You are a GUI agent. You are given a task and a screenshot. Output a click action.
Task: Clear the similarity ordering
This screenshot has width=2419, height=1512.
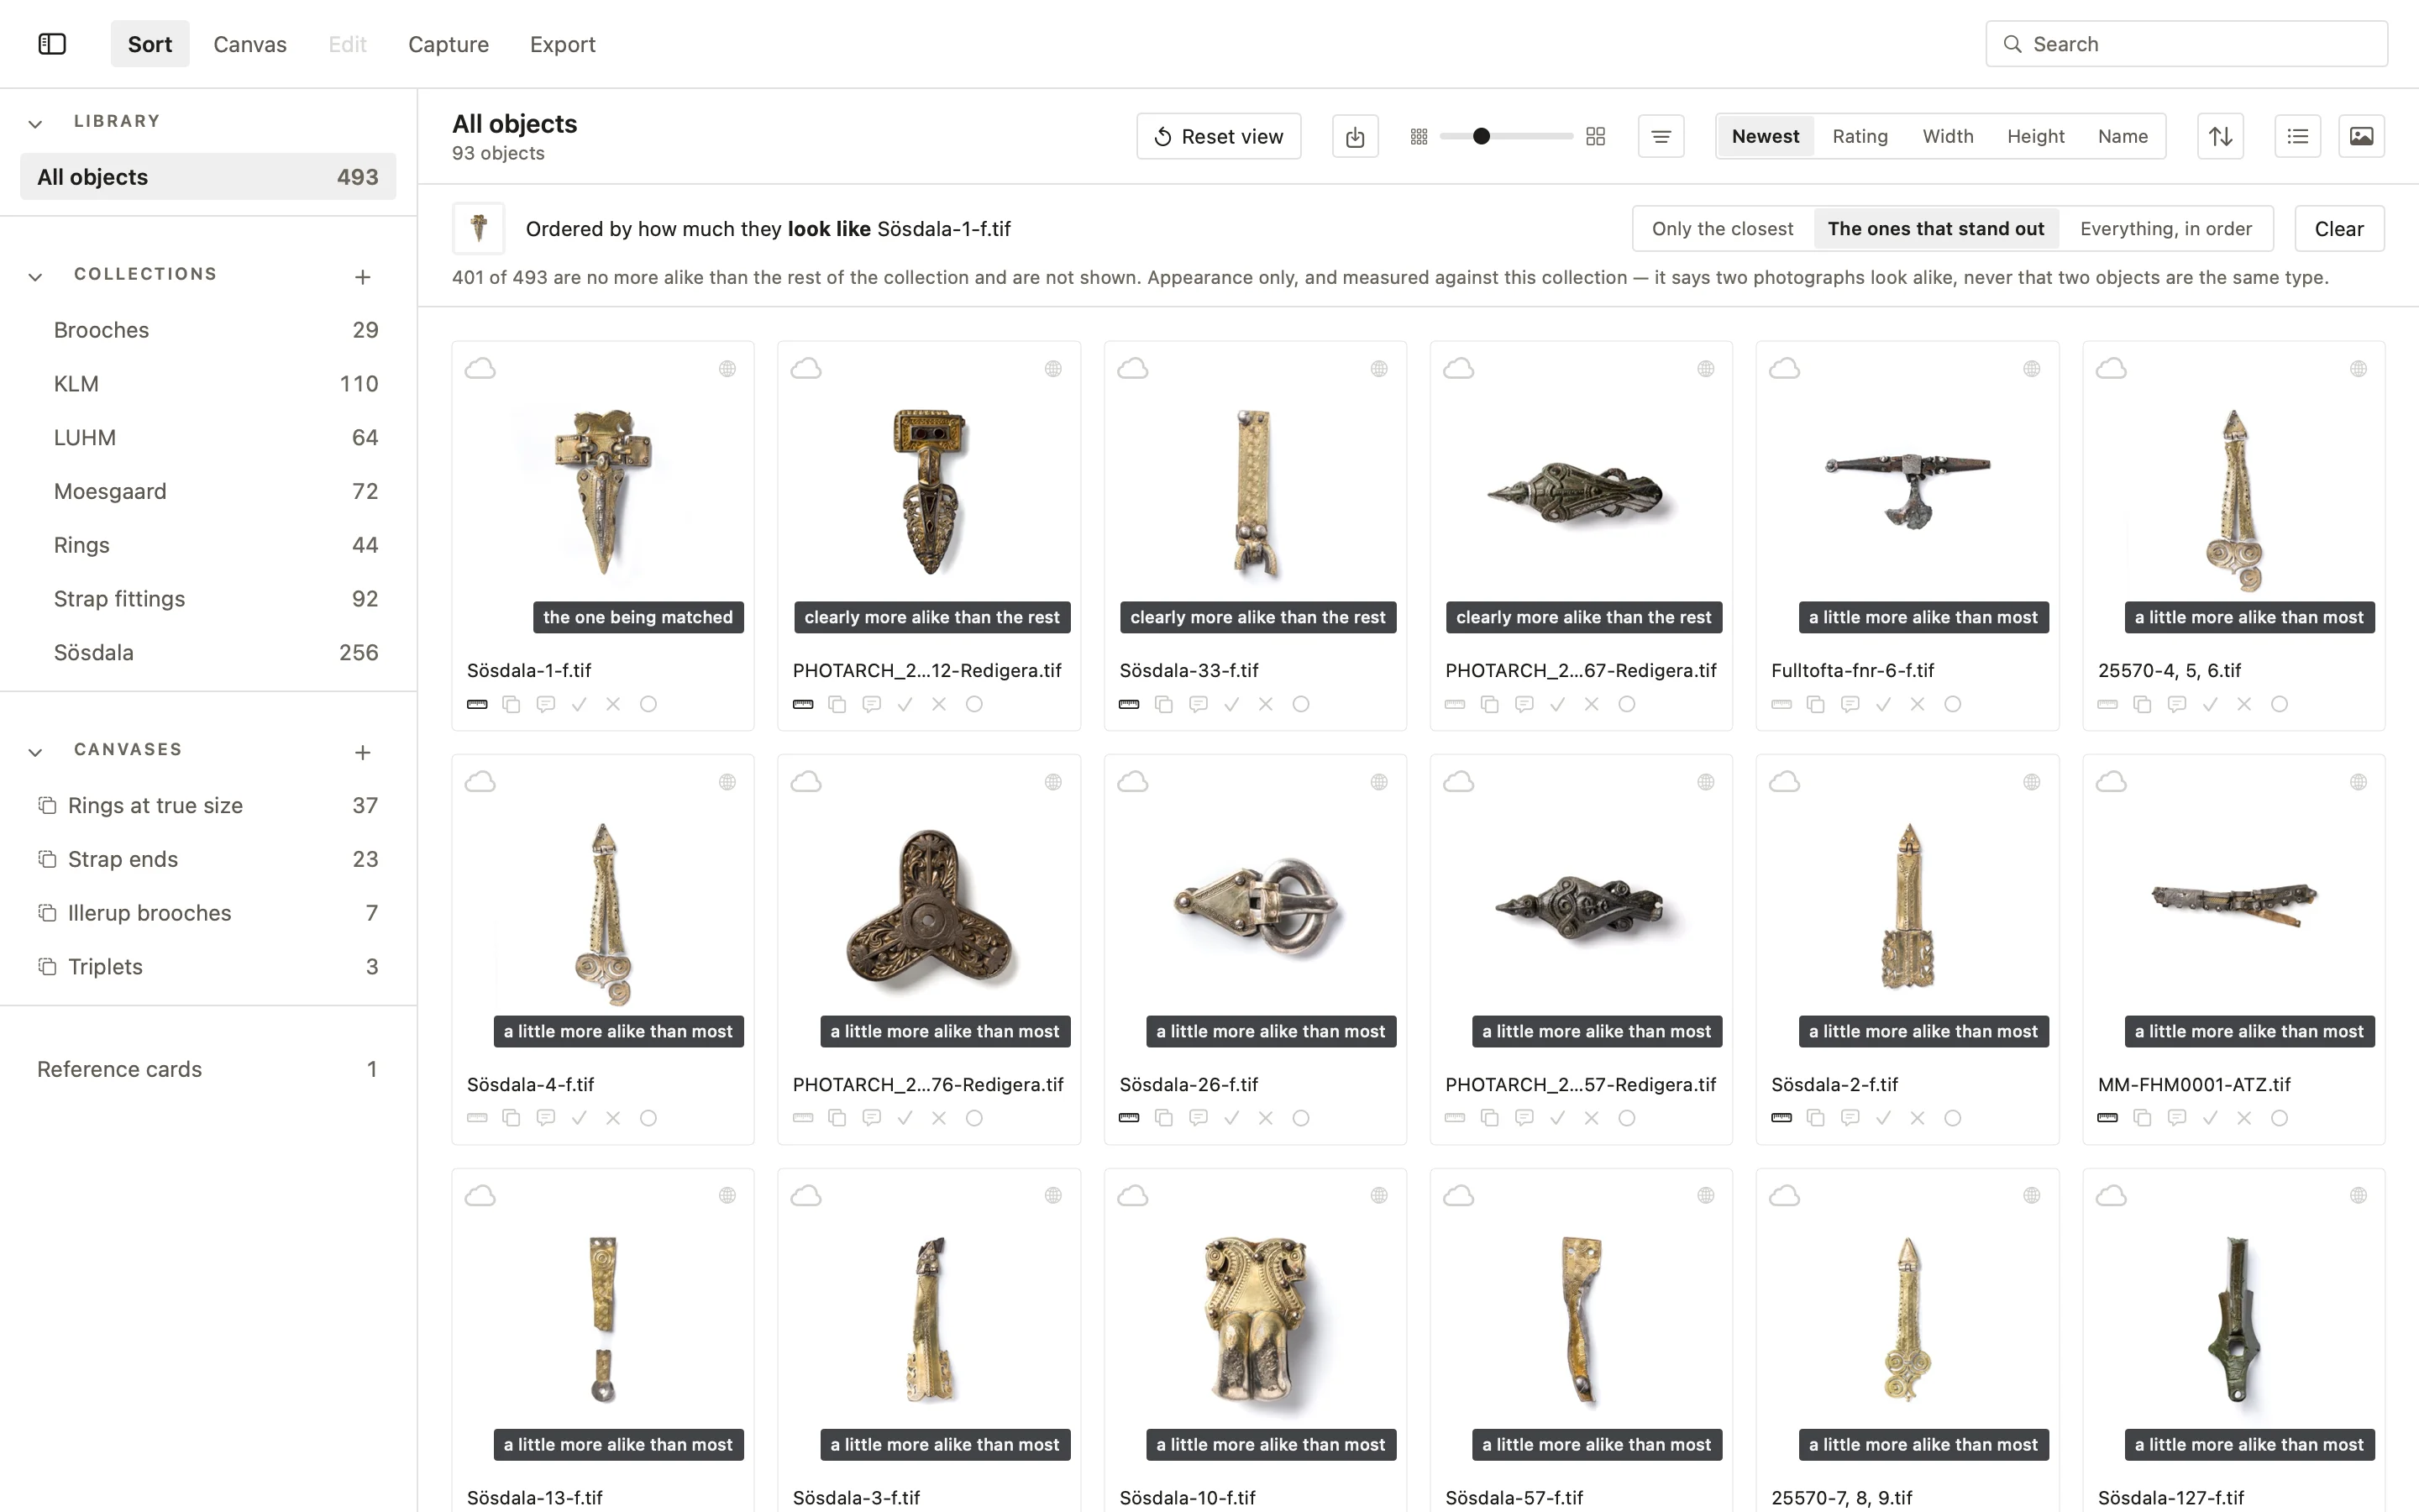[2339, 229]
